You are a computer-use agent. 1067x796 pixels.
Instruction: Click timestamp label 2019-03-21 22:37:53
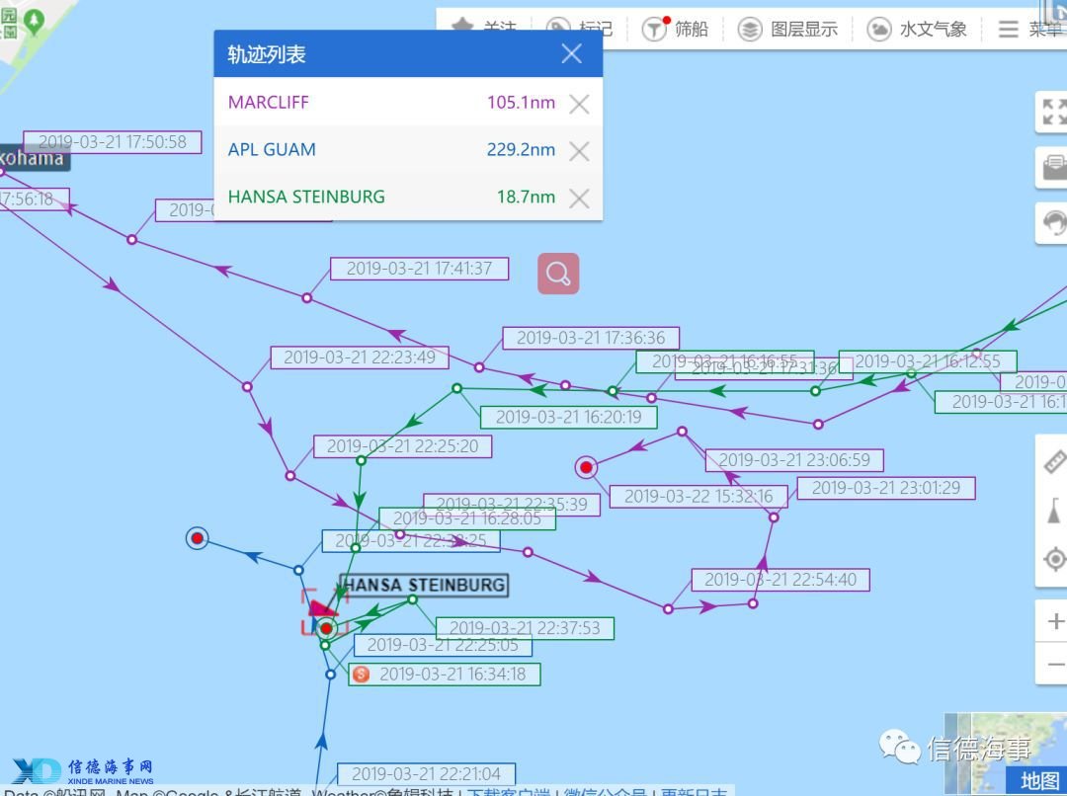point(525,628)
